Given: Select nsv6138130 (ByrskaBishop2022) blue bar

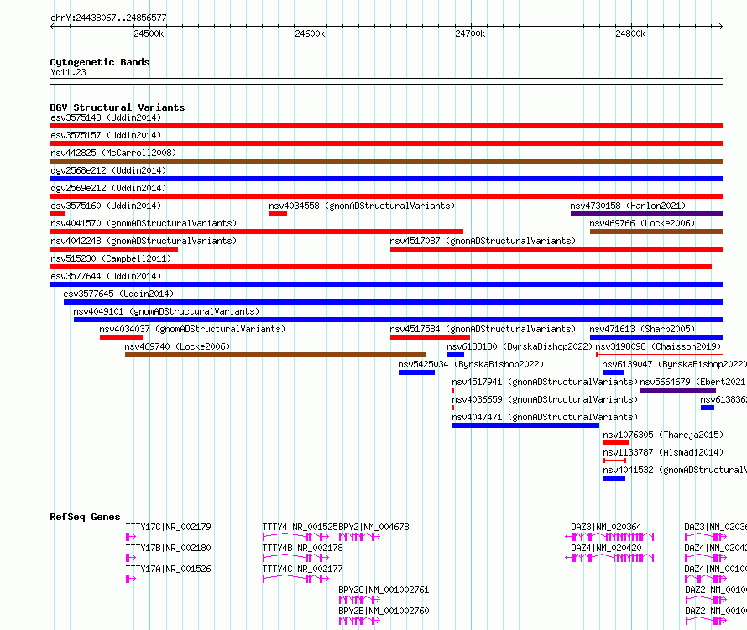Looking at the screenshot, I should (456, 355).
